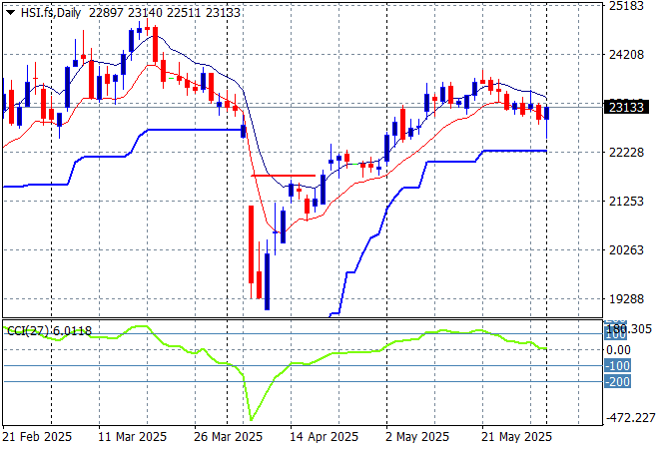Click the 180.305 CCI maximum label
Image resolution: width=659 pixels, height=449 pixels.
pos(631,328)
